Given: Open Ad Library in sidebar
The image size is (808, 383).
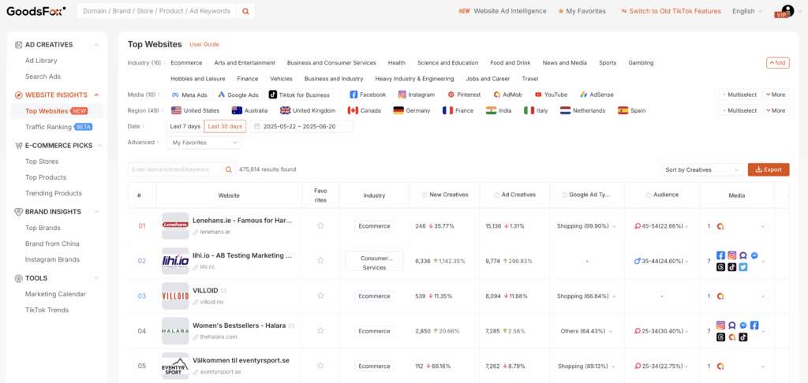Looking at the screenshot, I should point(41,60).
